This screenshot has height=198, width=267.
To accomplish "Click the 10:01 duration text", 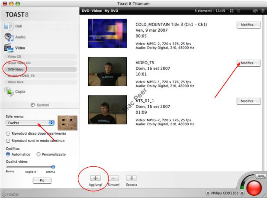I will pos(141,74).
